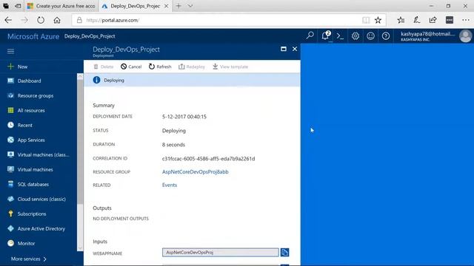This screenshot has height=266, width=474.
Task: Click the set tabs aside icon
Action: [18, 6]
